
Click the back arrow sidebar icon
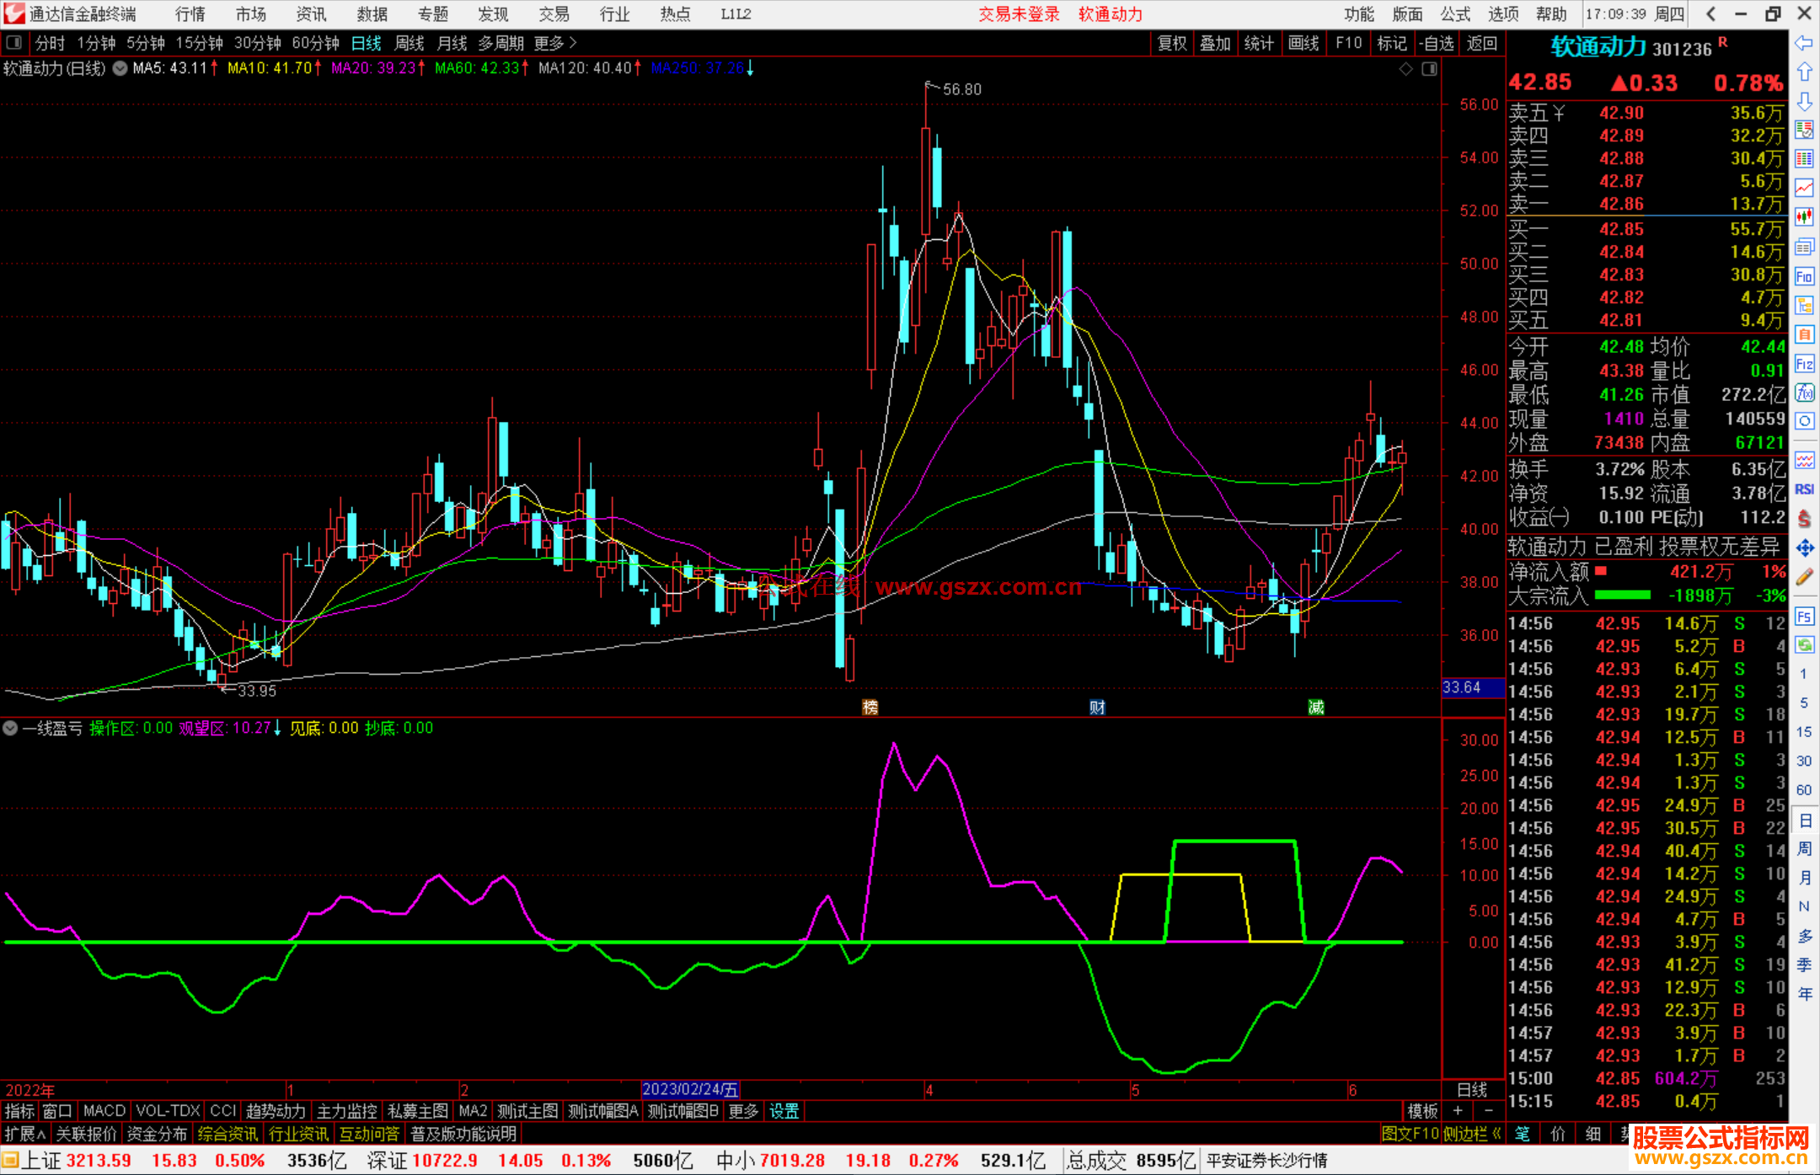tap(1804, 43)
